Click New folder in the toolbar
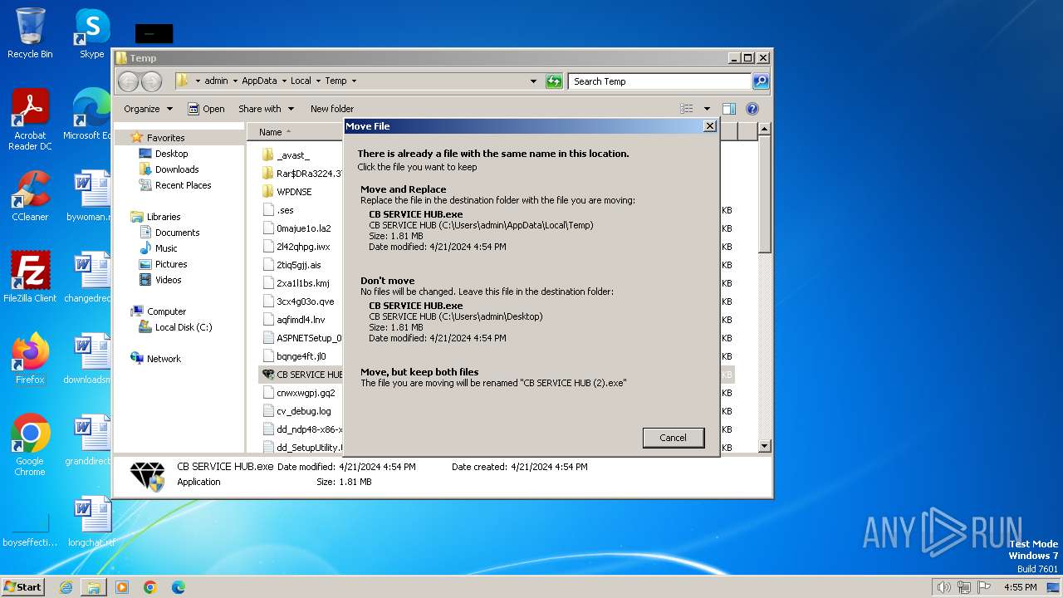The image size is (1063, 598). click(x=331, y=109)
